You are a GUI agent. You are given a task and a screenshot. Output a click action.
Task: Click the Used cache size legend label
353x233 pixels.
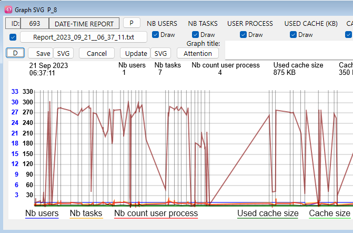[x=267, y=213]
